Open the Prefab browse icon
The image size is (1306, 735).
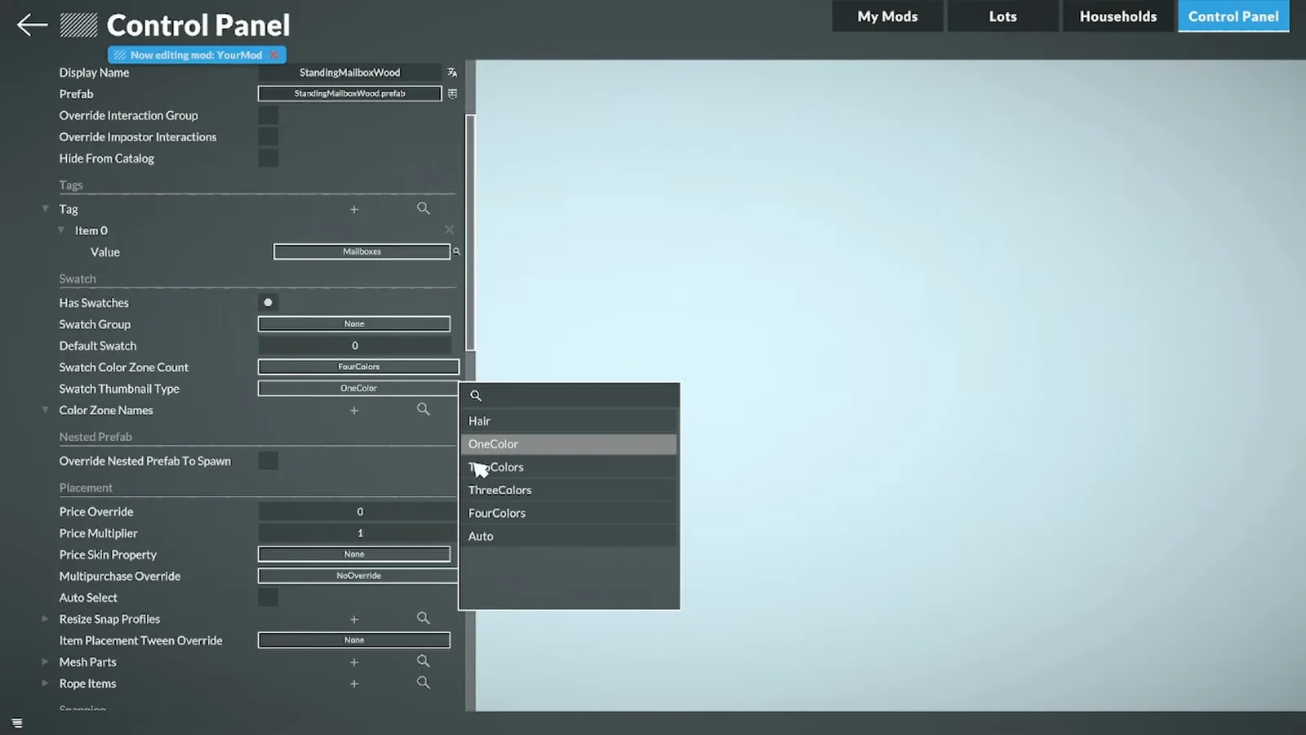tap(452, 94)
